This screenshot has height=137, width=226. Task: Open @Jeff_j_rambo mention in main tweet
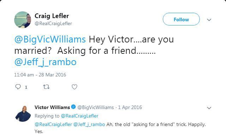coord(46,62)
